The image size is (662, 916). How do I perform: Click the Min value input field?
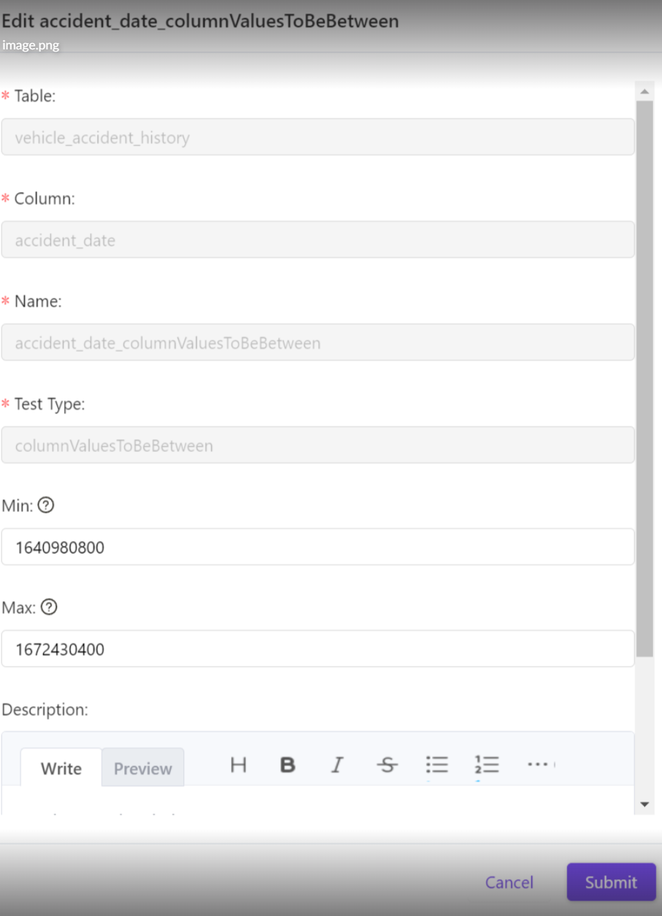click(x=318, y=547)
